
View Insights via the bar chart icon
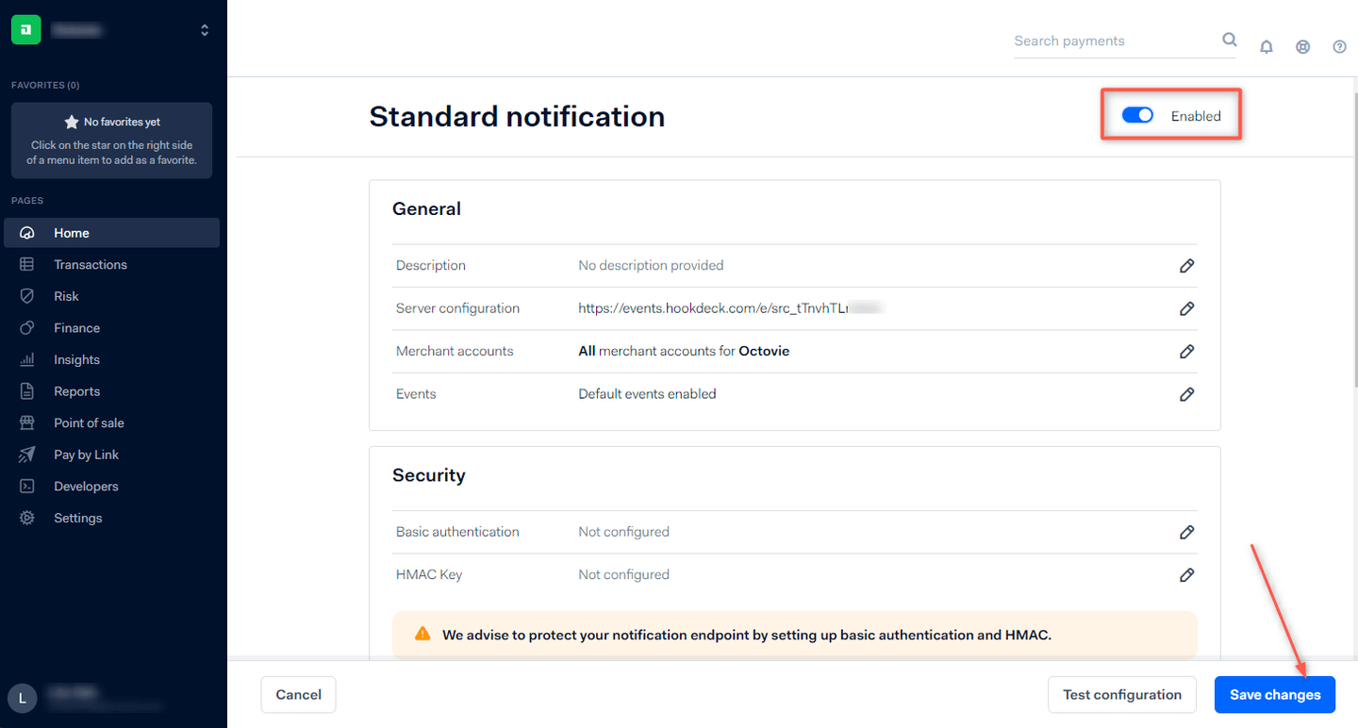tap(26, 359)
